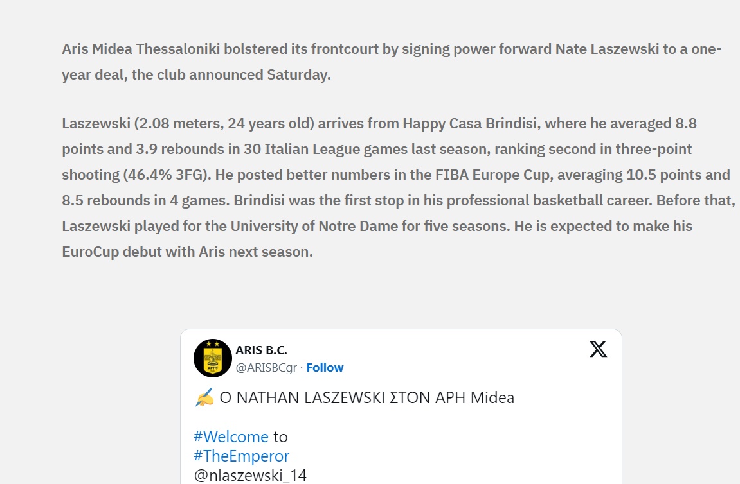Viewport: 740px width, 484px height.
Task: Click the word "to" after #Welcome
Action: coord(280,437)
